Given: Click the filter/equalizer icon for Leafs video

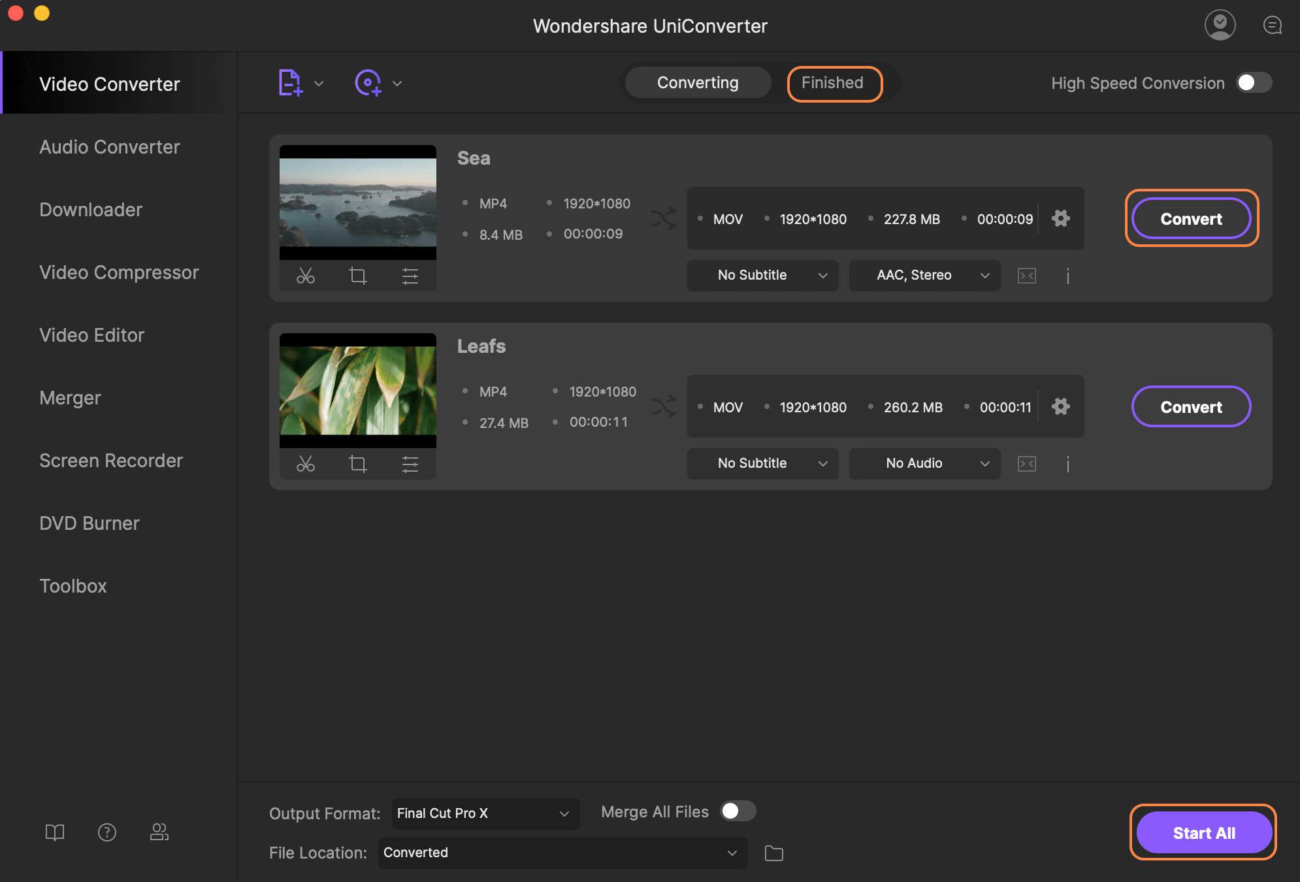Looking at the screenshot, I should click(x=408, y=465).
